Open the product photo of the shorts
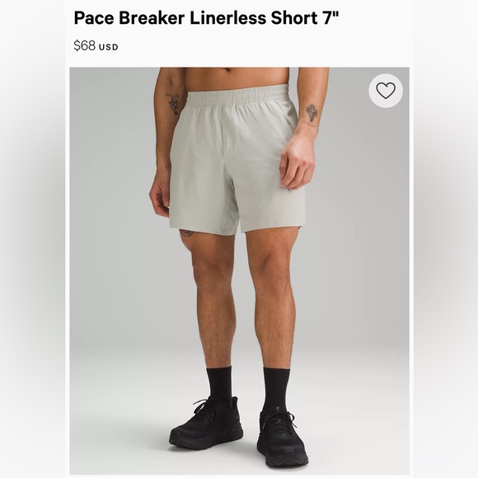 pyautogui.click(x=239, y=270)
